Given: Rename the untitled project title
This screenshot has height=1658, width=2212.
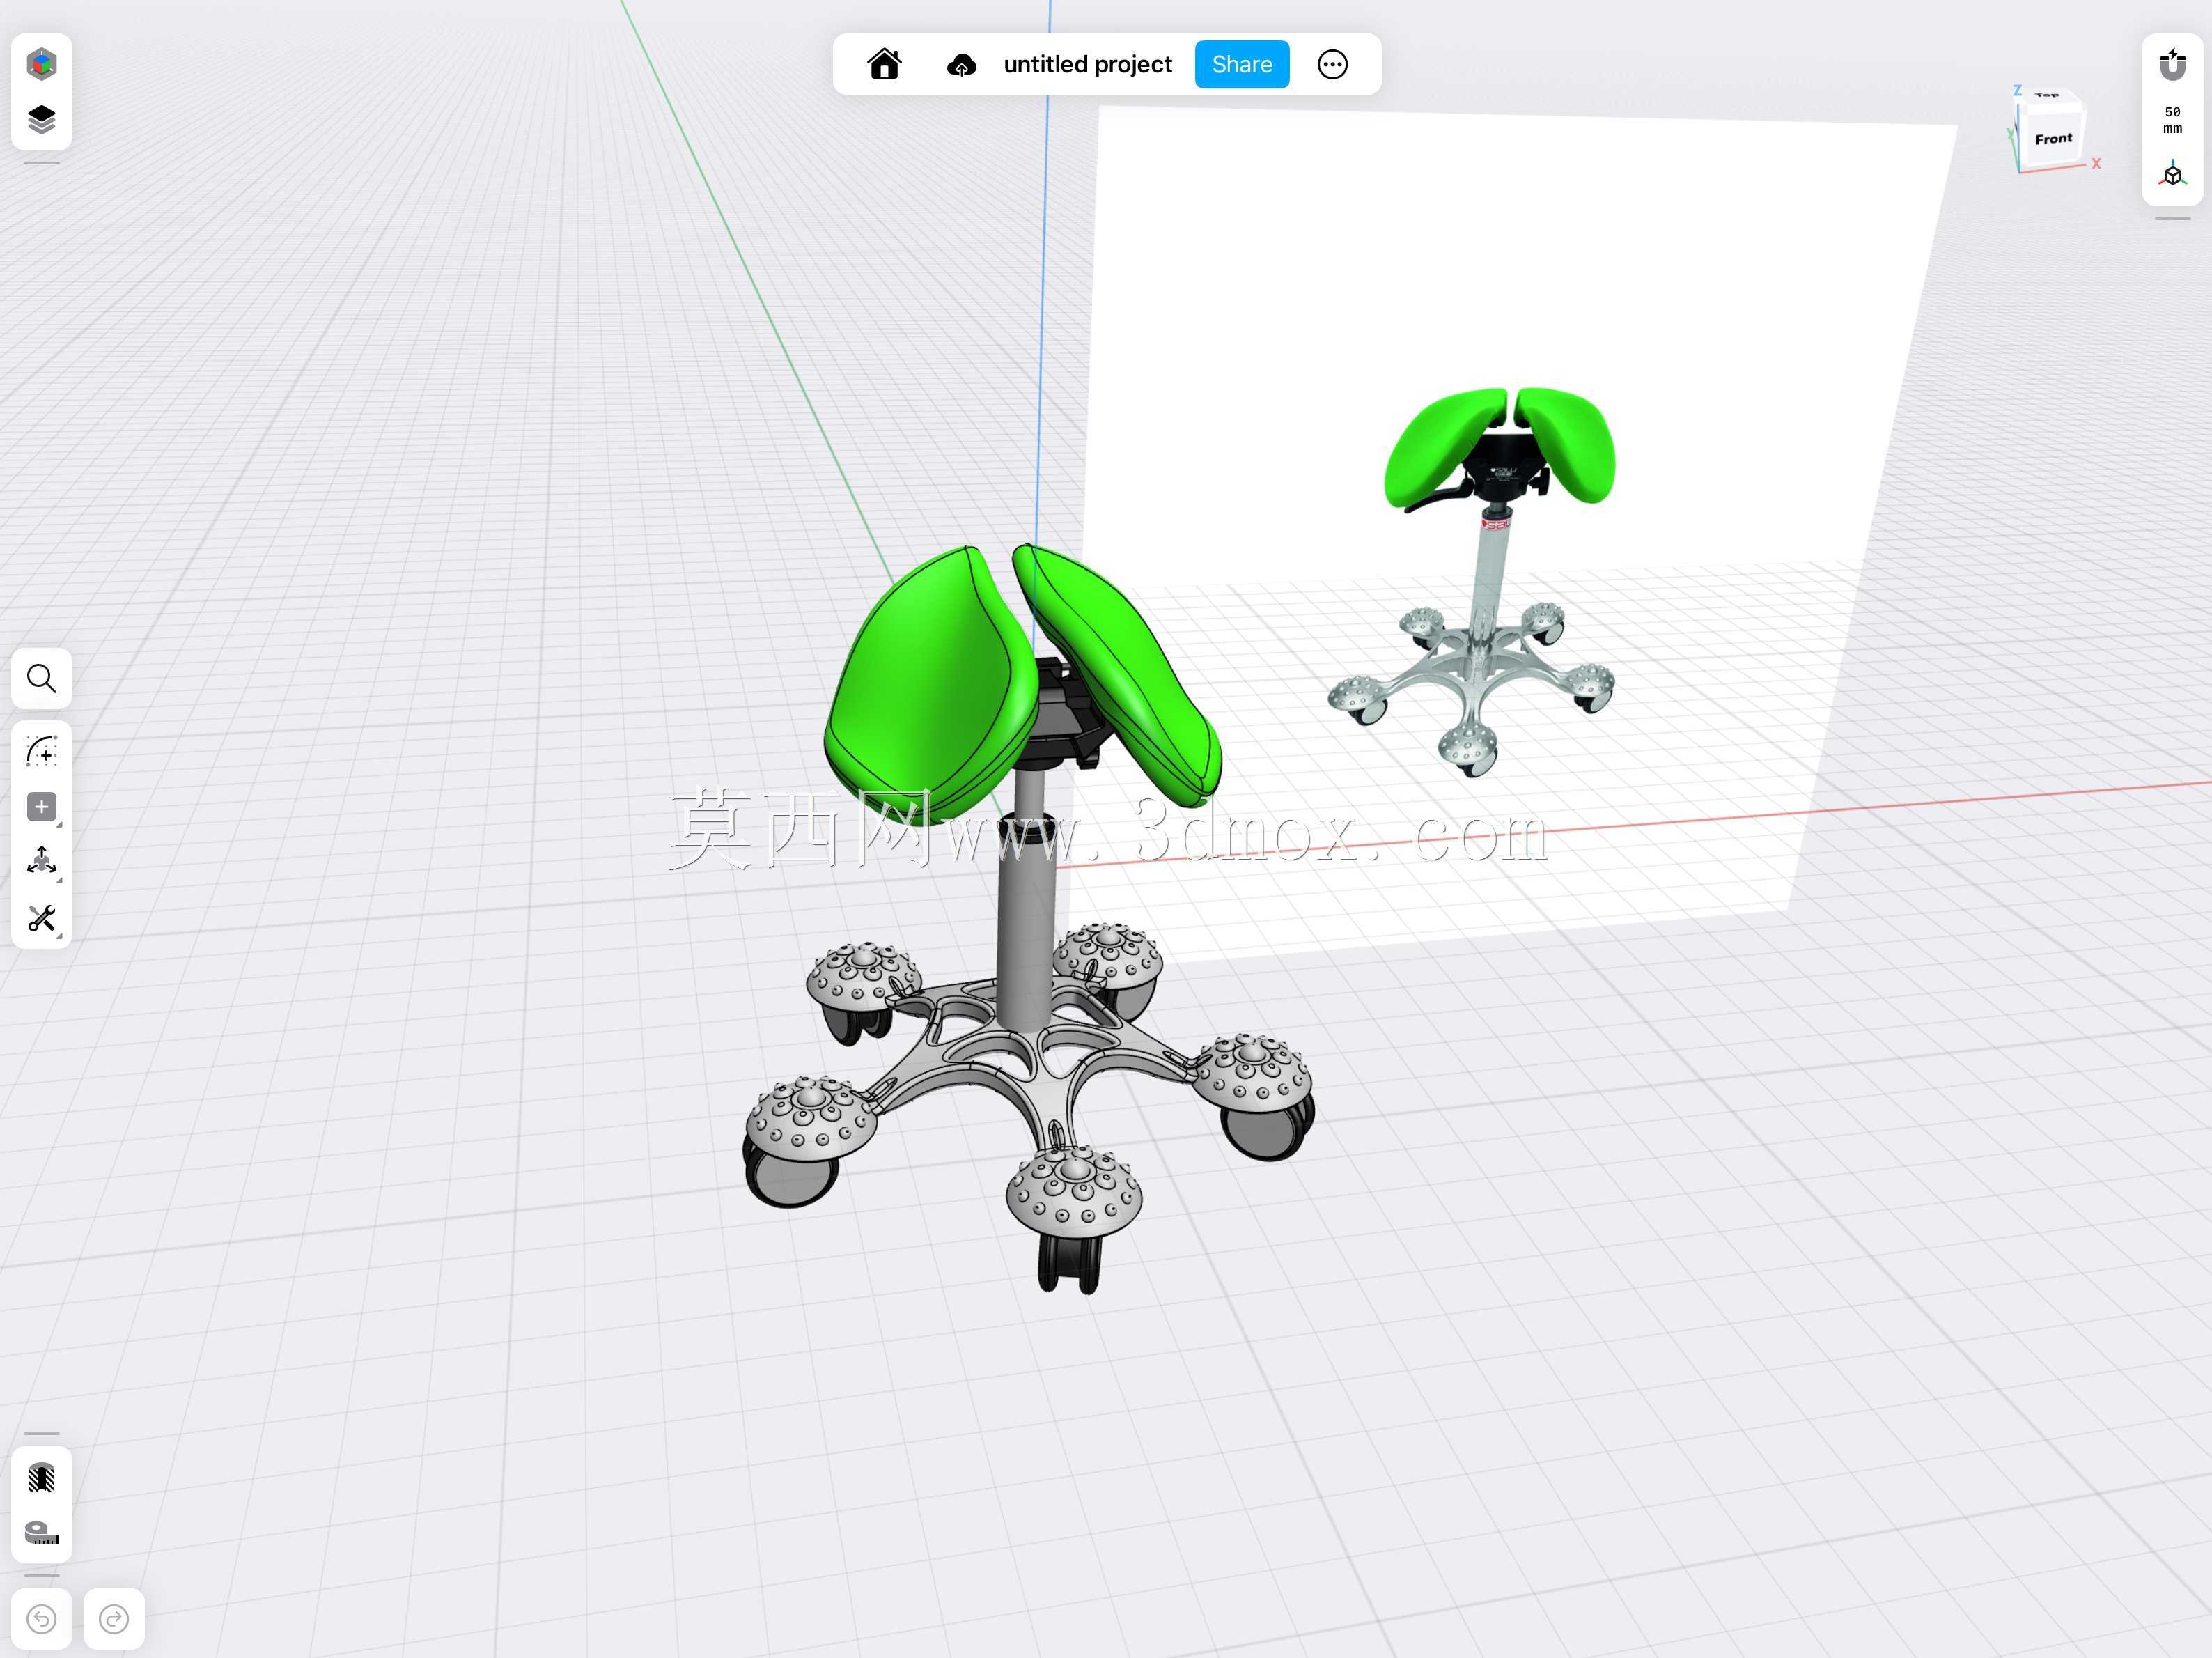Looking at the screenshot, I should (1087, 64).
